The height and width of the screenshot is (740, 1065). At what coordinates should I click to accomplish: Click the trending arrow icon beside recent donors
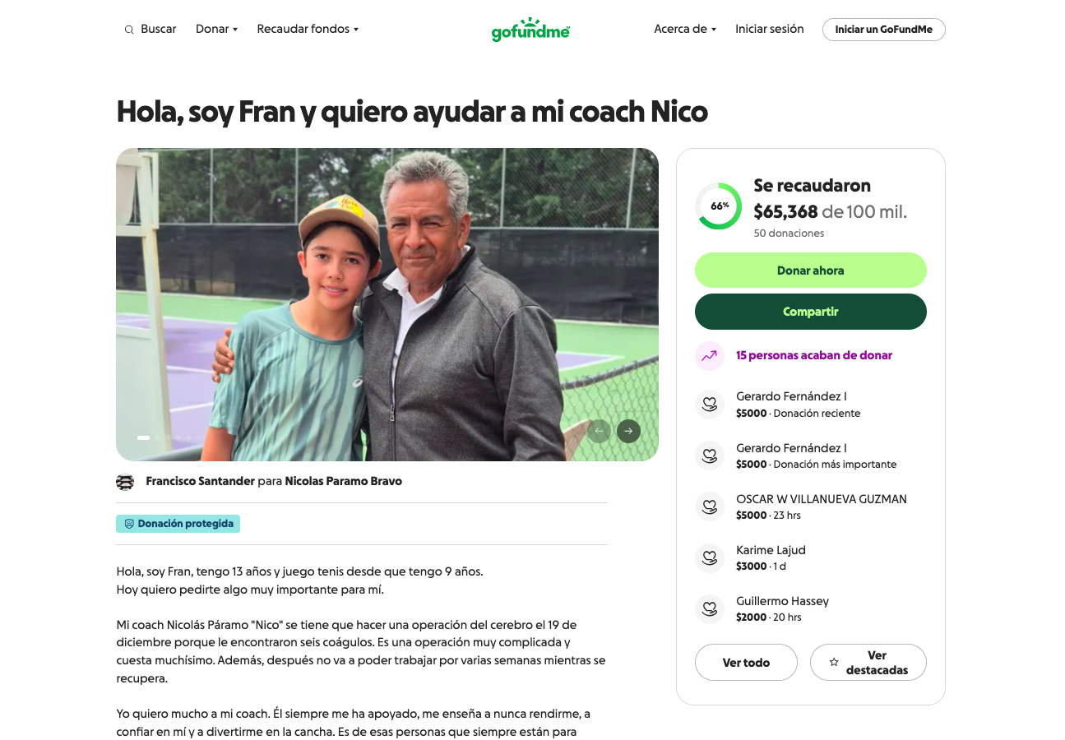click(x=709, y=356)
